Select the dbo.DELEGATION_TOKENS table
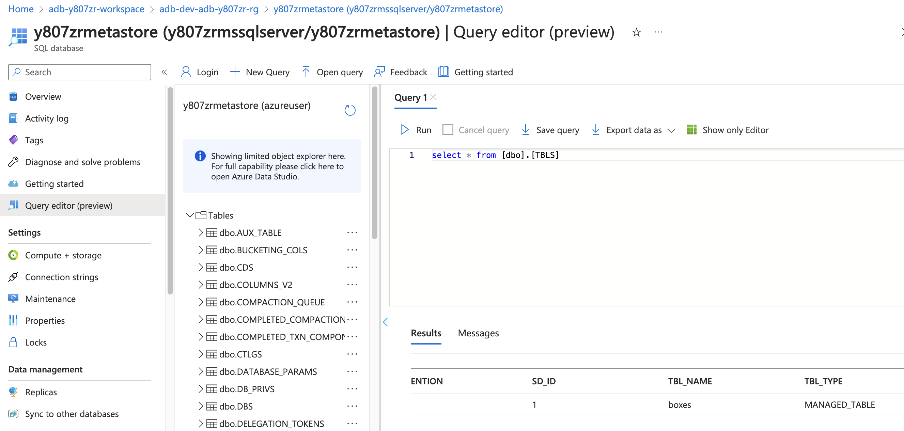 (x=271, y=423)
